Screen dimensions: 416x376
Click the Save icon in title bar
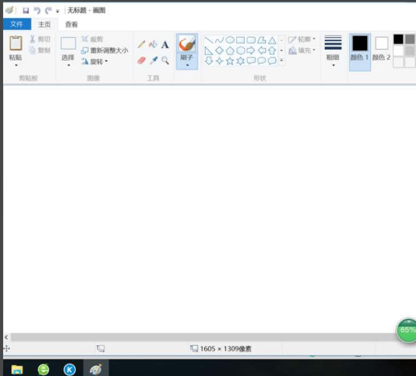pos(26,11)
